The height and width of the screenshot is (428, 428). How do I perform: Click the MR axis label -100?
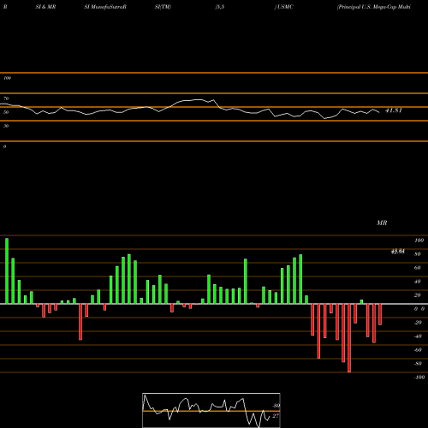[x=419, y=377]
